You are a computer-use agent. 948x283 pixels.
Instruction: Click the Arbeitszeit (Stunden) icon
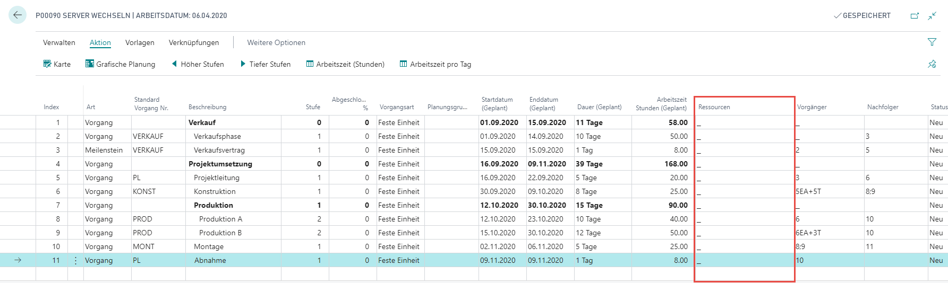[310, 64]
